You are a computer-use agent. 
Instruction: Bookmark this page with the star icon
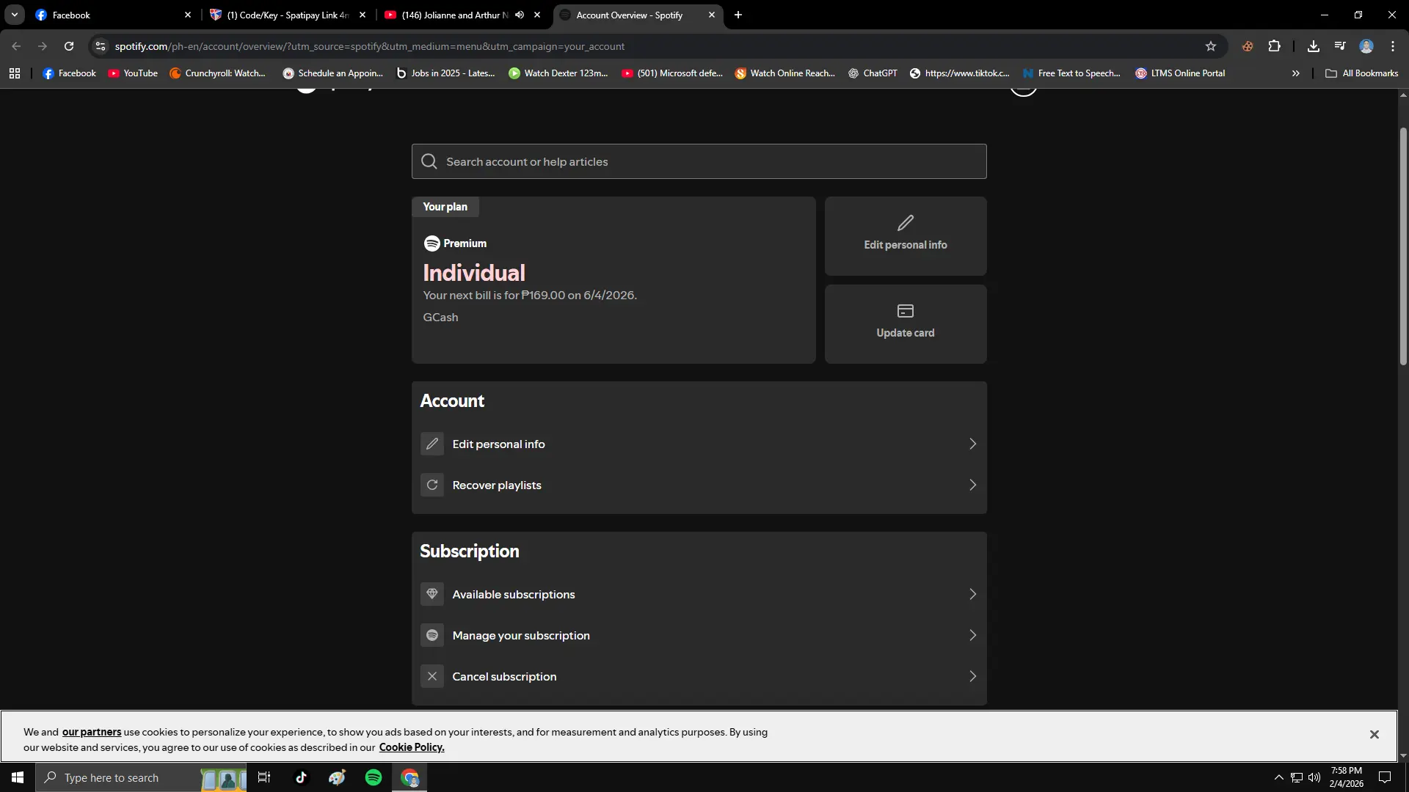point(1211,46)
